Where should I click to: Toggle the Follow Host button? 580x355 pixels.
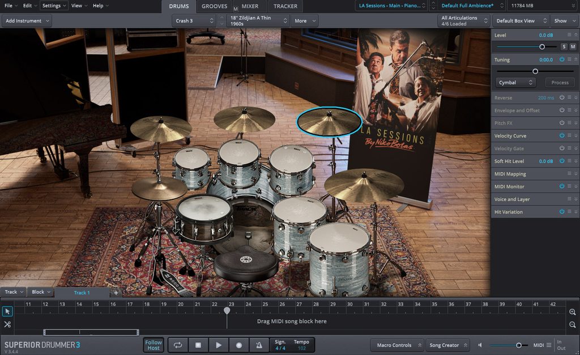pos(153,345)
